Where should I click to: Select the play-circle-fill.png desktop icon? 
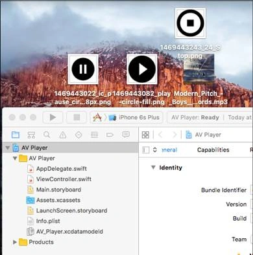point(142,69)
